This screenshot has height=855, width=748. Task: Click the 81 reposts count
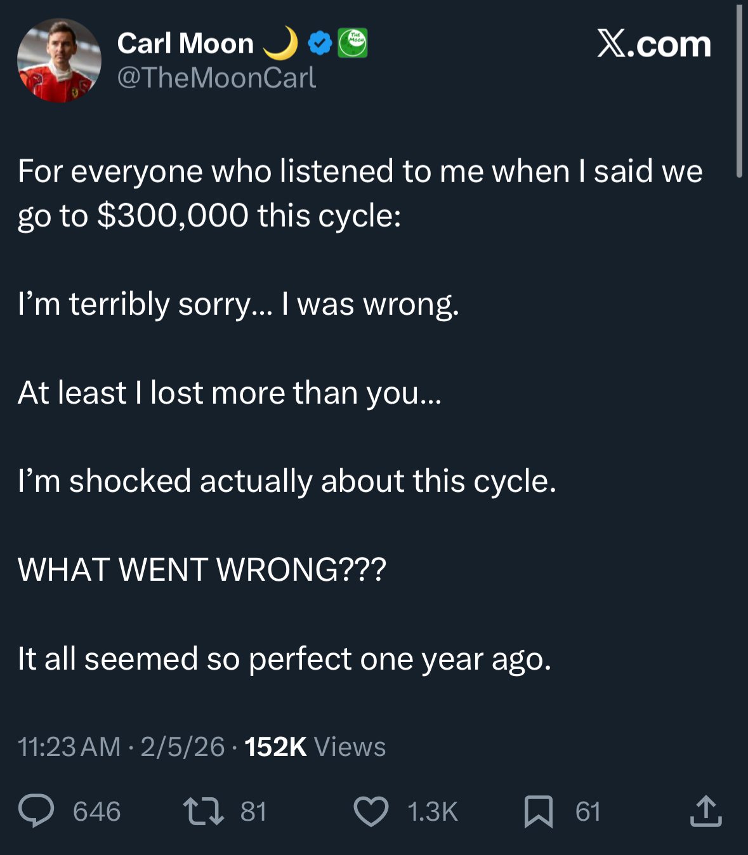click(253, 811)
